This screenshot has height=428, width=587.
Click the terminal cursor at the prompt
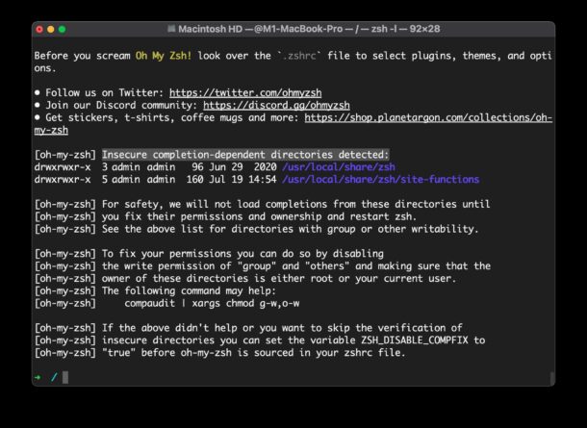[x=65, y=377]
